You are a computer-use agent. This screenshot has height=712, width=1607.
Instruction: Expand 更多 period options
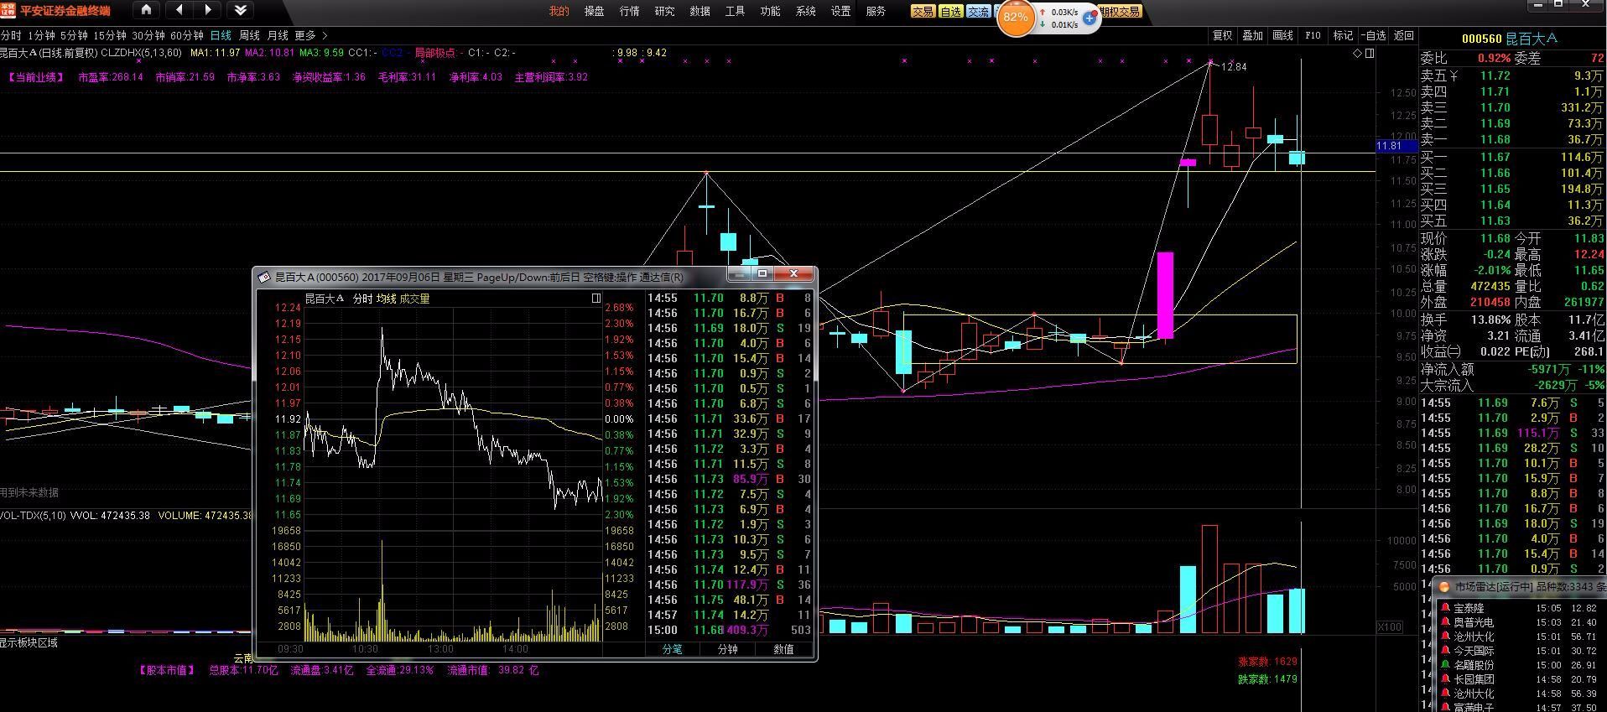[x=311, y=36]
